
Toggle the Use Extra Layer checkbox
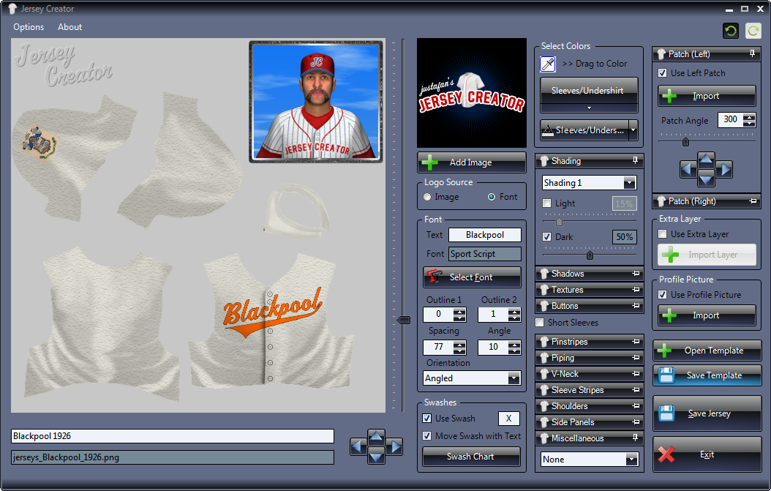[x=663, y=234]
